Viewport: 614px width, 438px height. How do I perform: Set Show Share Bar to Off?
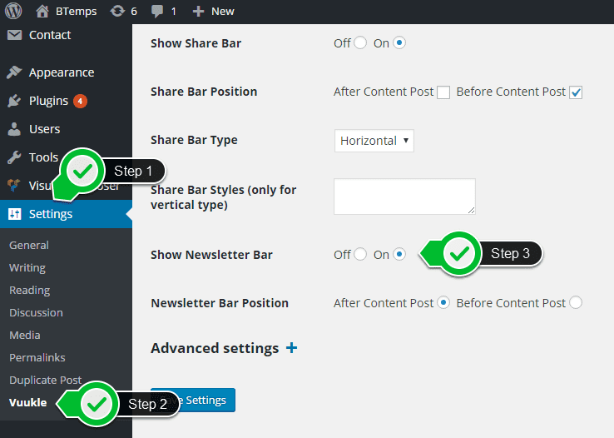click(x=360, y=43)
